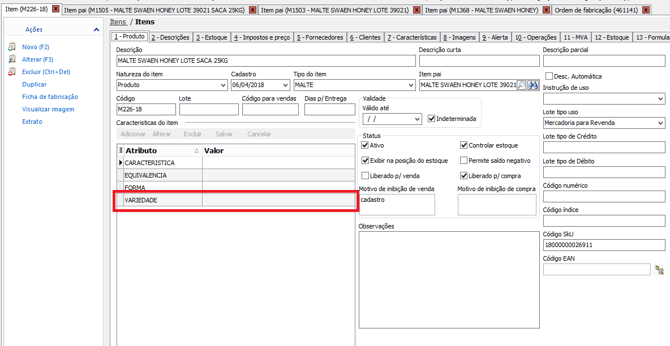The image size is (670, 346).
Task: Click the binoculars search icon for Item pai
Action: (x=533, y=85)
